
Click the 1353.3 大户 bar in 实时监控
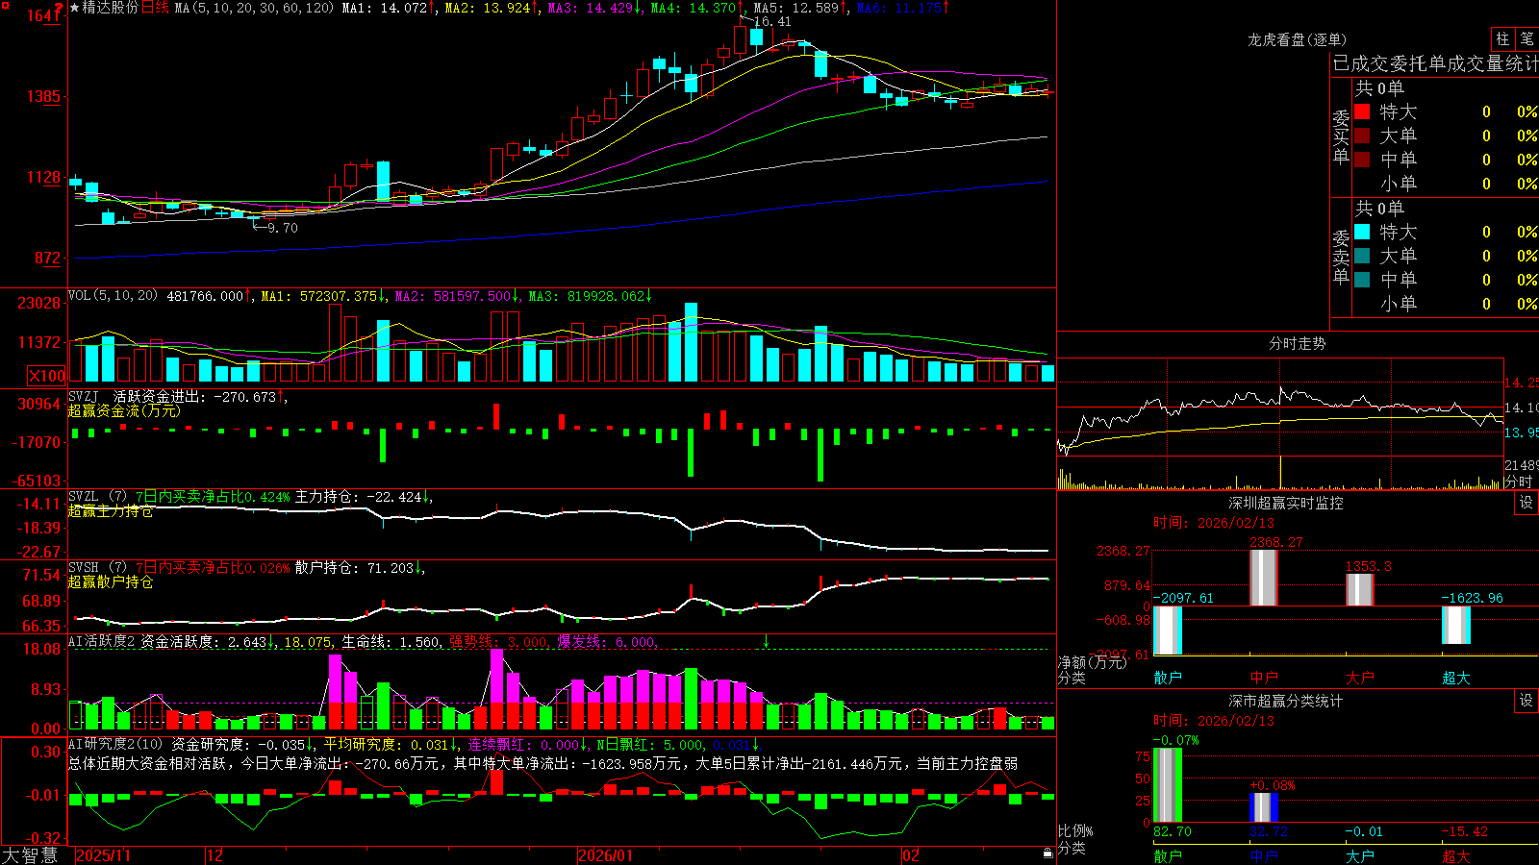(1360, 590)
